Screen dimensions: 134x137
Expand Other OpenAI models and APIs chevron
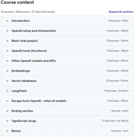pos(7,61)
